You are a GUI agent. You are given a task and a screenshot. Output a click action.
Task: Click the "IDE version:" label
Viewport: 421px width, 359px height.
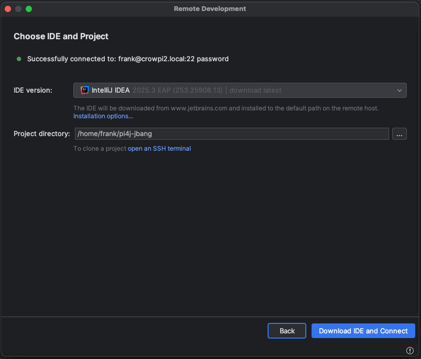tap(33, 90)
